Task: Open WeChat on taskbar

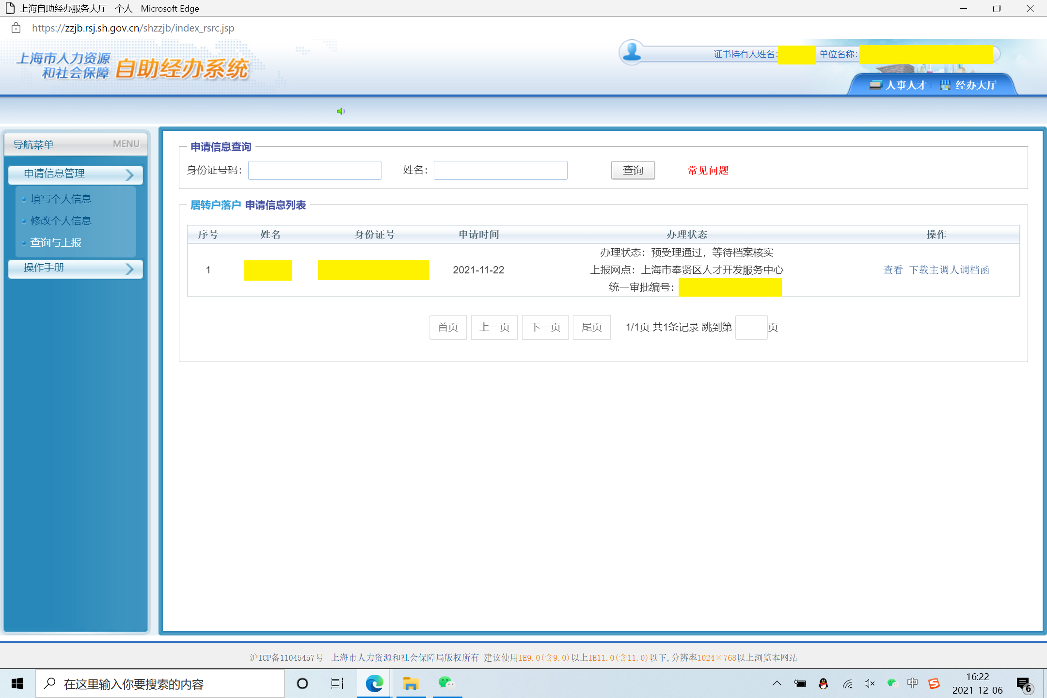Action: pyautogui.click(x=447, y=684)
